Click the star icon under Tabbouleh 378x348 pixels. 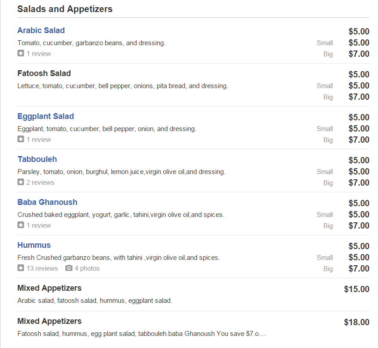coord(21,182)
